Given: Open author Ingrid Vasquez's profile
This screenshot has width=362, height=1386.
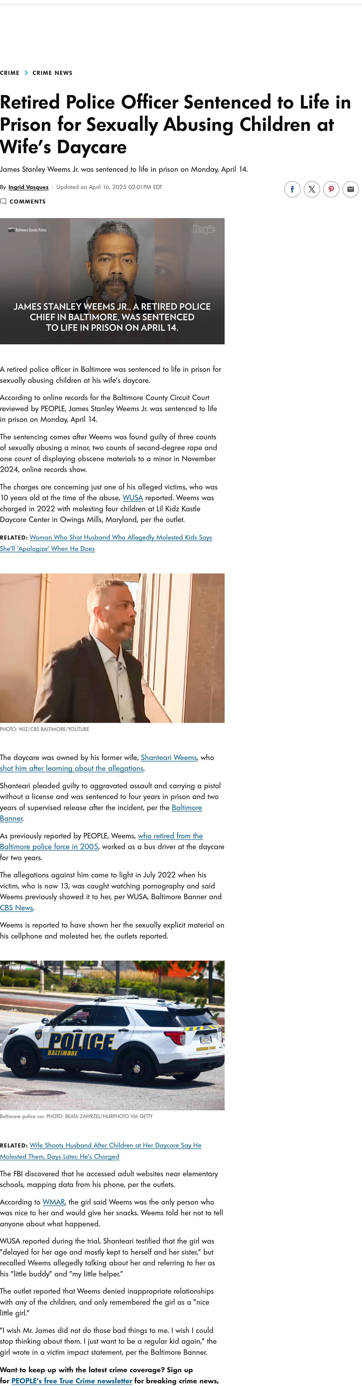Looking at the screenshot, I should pos(29,187).
